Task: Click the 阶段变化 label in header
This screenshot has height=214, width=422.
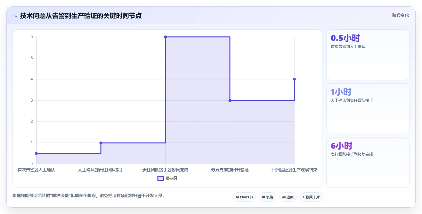Action: pyautogui.click(x=400, y=15)
